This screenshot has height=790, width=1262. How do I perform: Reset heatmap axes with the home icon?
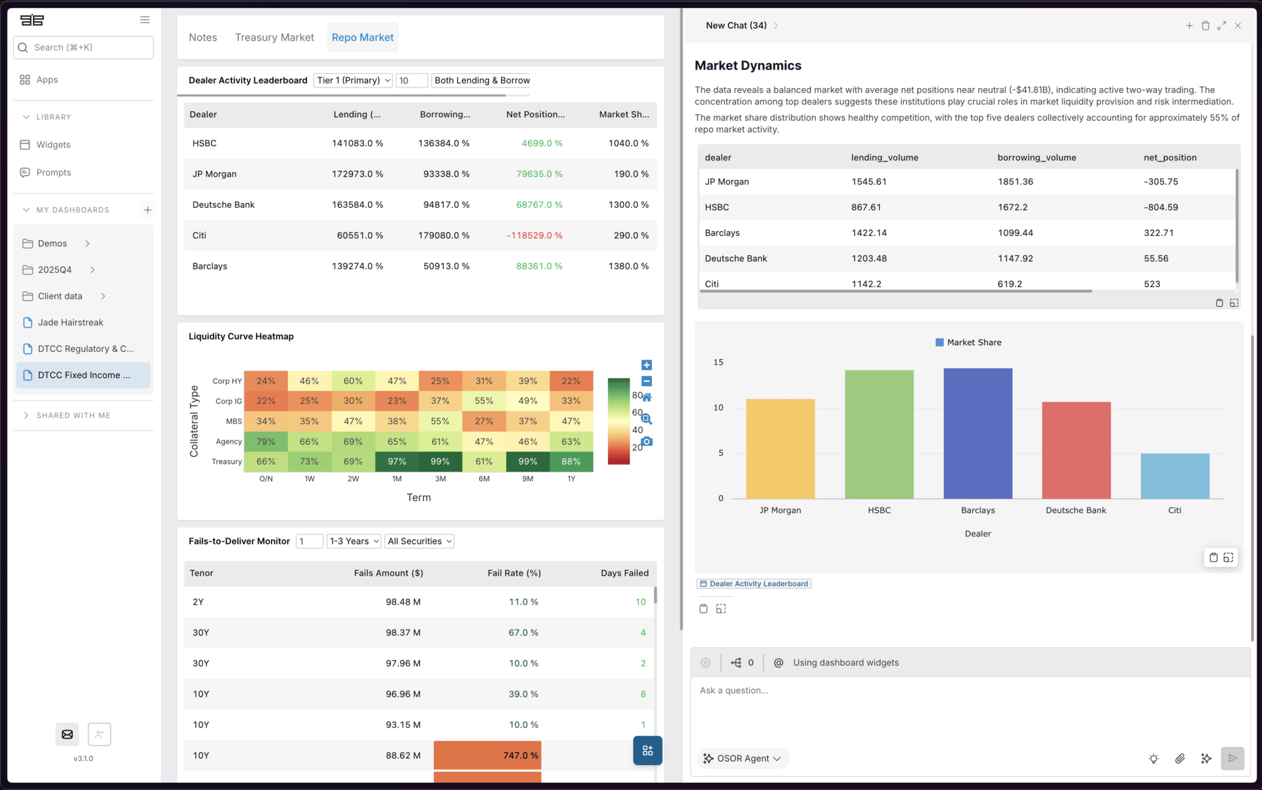tap(647, 396)
